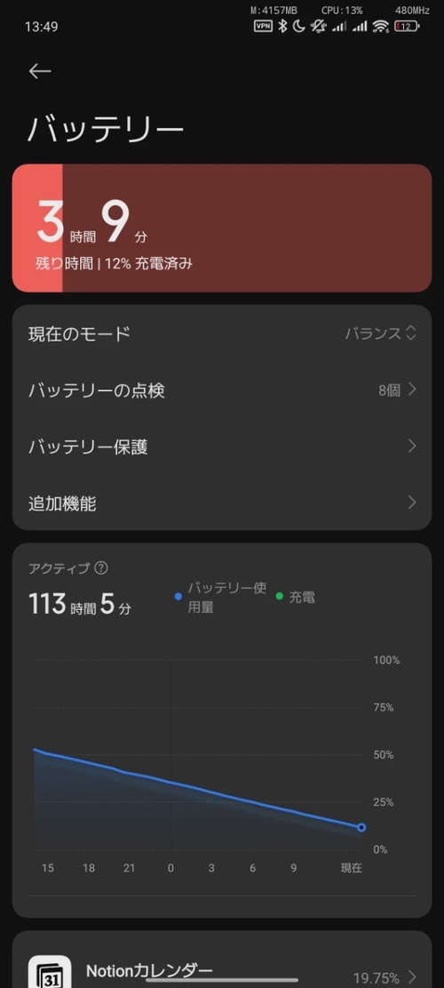Open the バランス mode selector
Screen dimensions: 444x988
click(380, 333)
